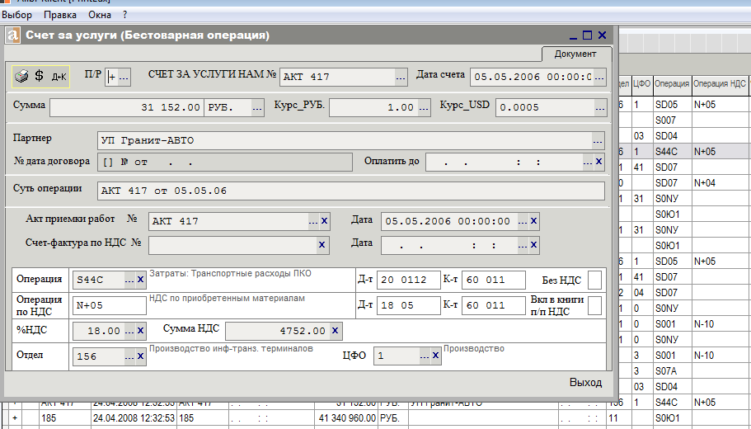Open Оплатить до date picker ellipsis
Image resolution: width=751 pixels, height=429 pixels.
[588, 162]
